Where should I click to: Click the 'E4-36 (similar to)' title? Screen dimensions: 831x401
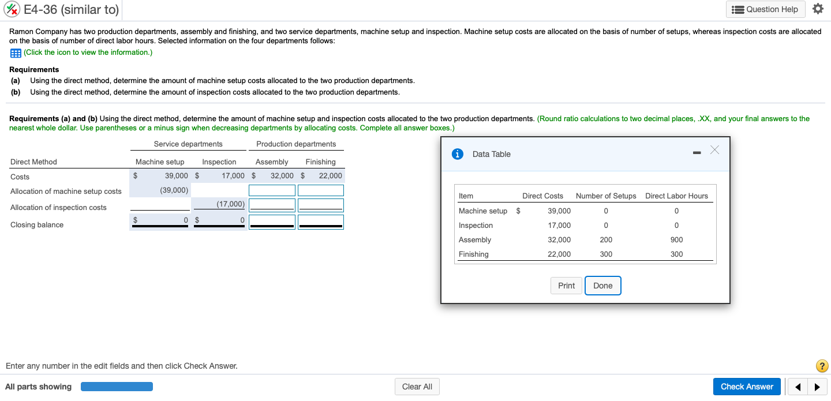[72, 9]
